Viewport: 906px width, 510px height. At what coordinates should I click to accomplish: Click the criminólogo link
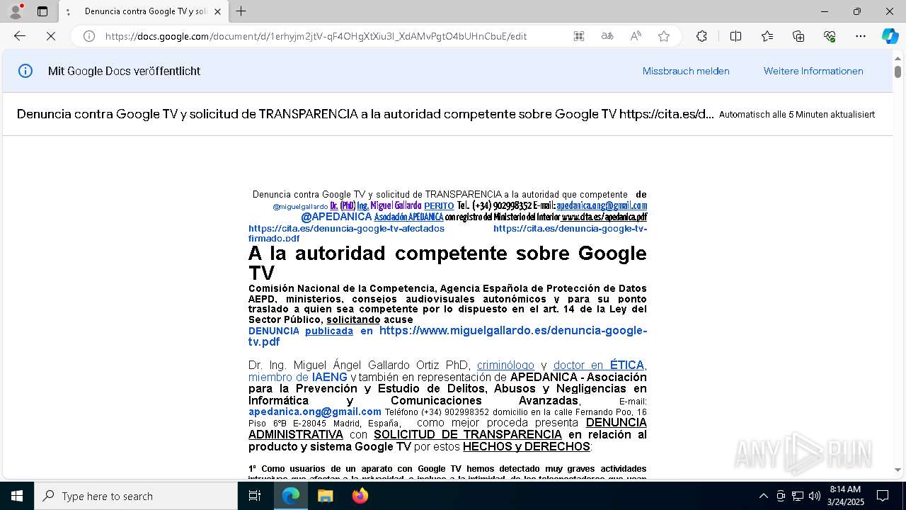505,365
